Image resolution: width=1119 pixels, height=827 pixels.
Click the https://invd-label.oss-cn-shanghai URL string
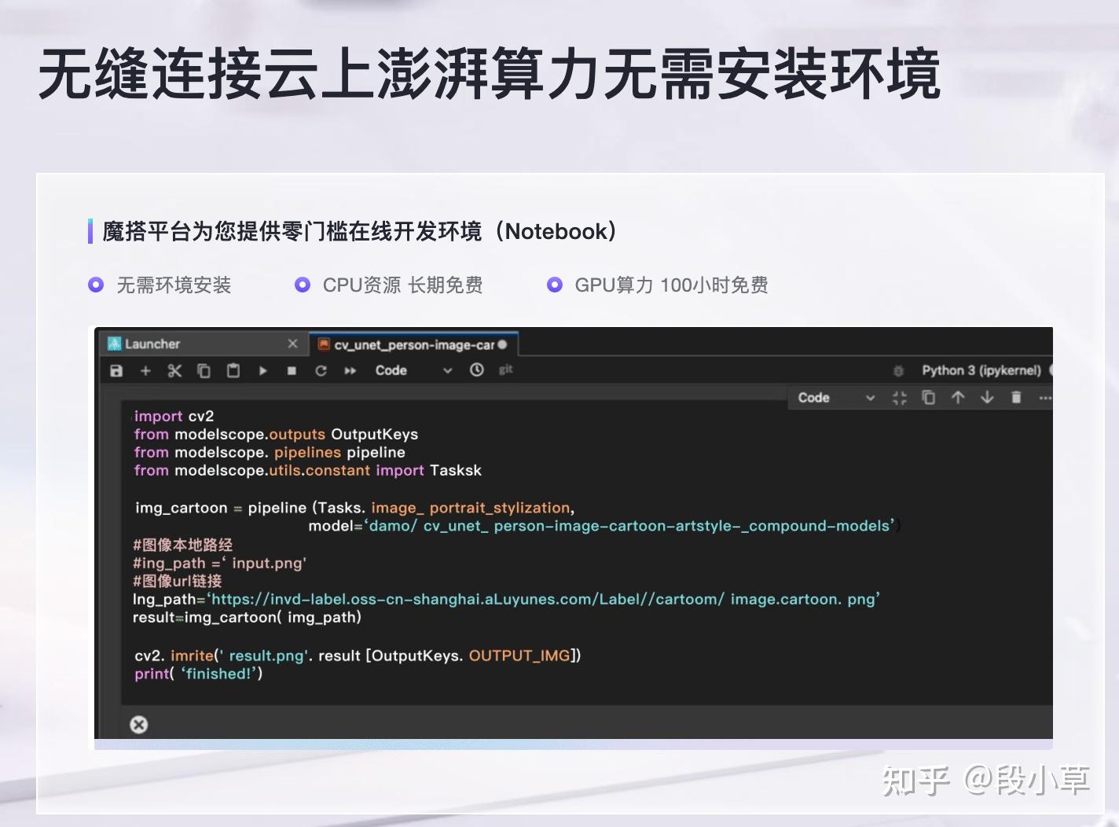pos(544,599)
